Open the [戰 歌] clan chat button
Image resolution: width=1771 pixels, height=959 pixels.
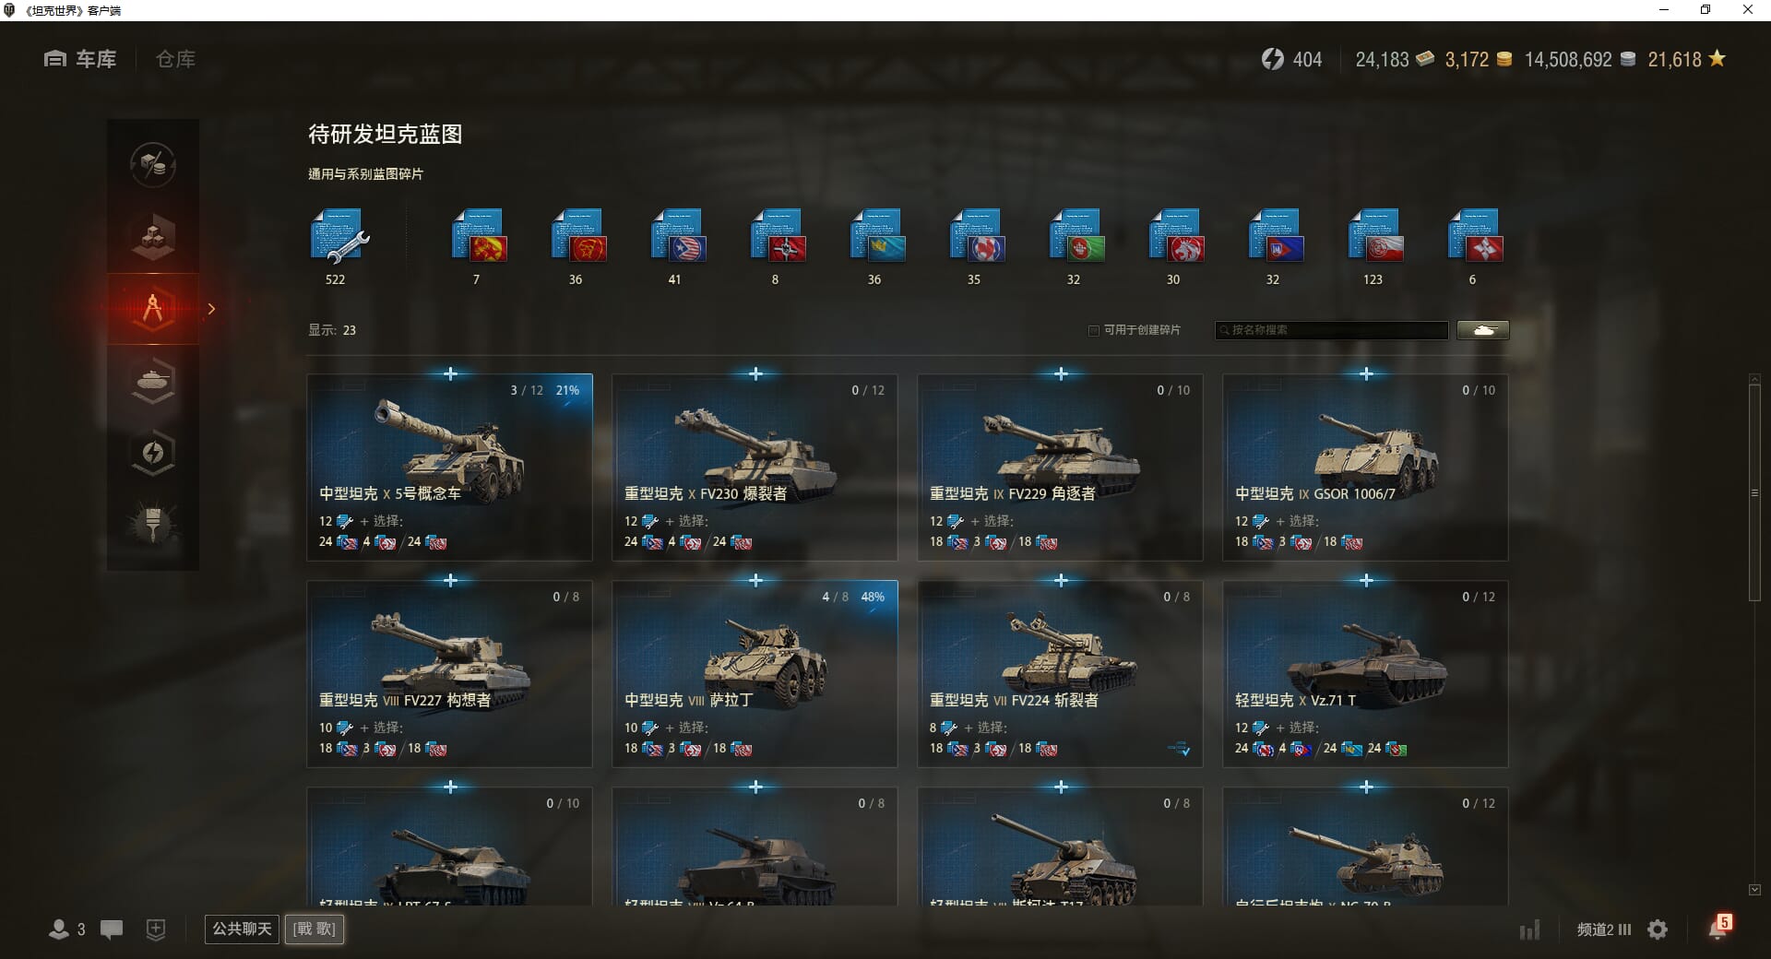point(315,929)
